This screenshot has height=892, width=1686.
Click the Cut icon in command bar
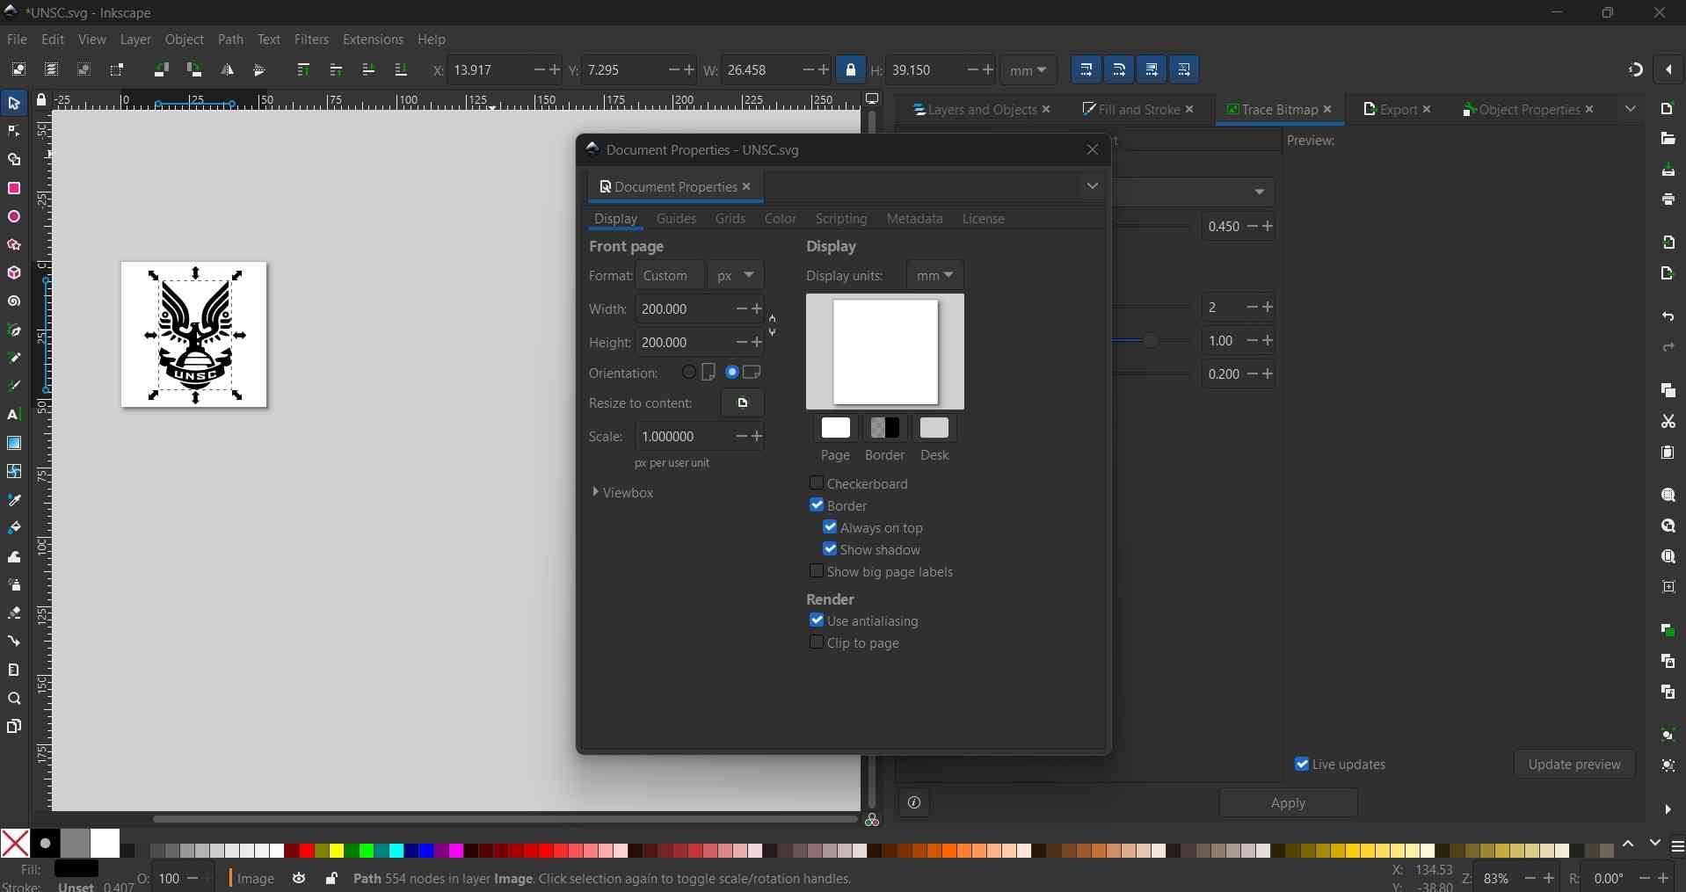pos(1668,422)
